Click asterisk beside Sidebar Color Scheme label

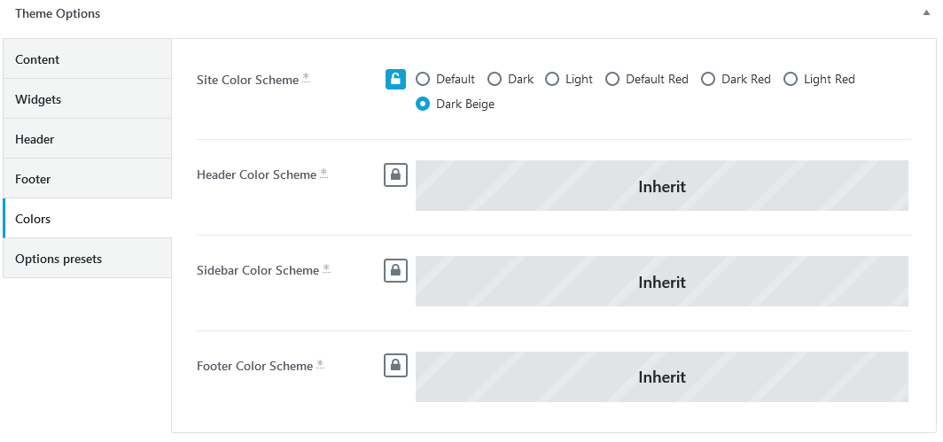click(x=326, y=268)
